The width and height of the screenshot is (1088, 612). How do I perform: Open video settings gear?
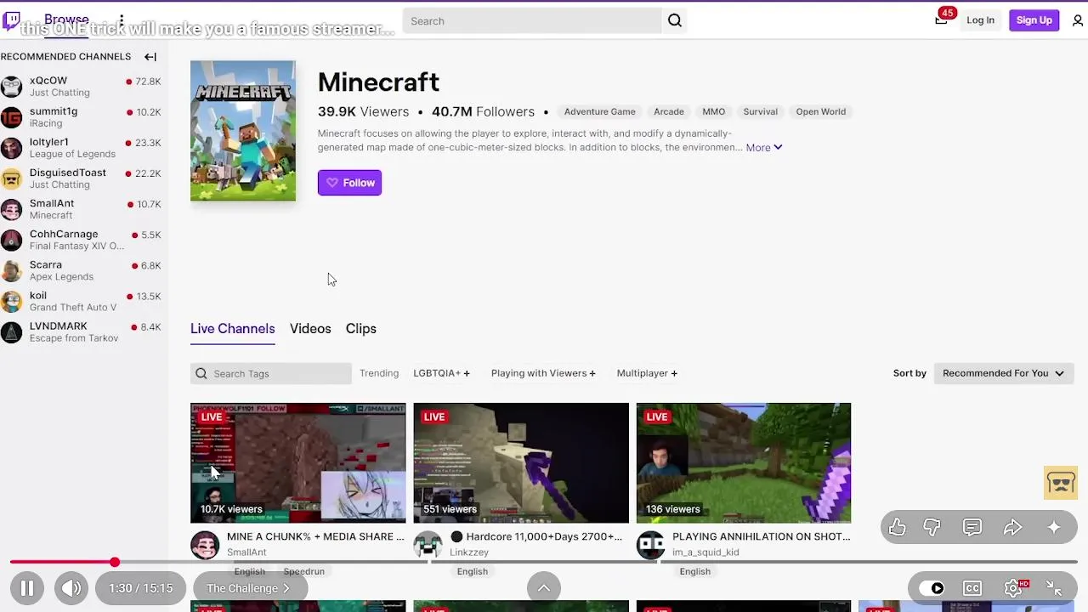coord(1014,588)
